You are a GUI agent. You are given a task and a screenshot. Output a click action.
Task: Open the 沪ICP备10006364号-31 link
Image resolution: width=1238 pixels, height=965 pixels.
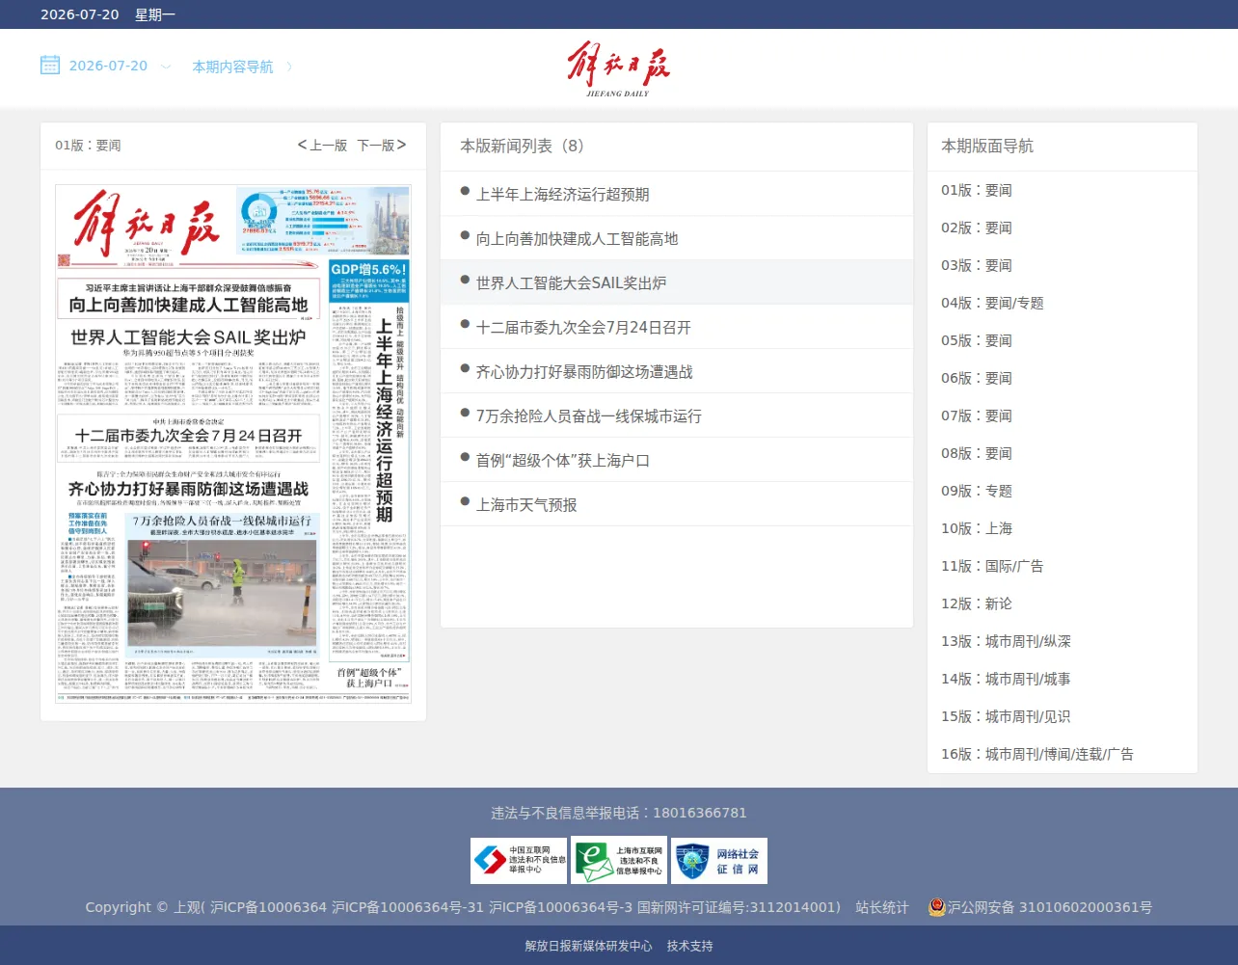point(408,907)
